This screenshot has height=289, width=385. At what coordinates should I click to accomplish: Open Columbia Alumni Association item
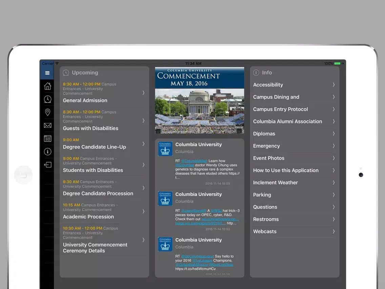pos(295,121)
